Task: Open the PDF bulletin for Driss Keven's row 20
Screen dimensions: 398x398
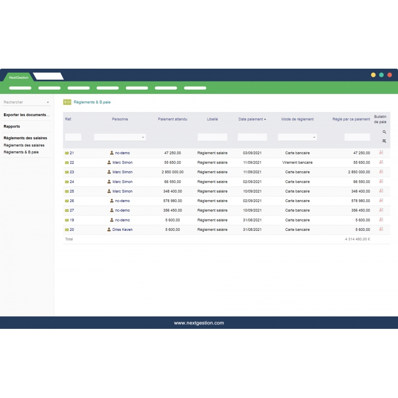Action: (380, 229)
